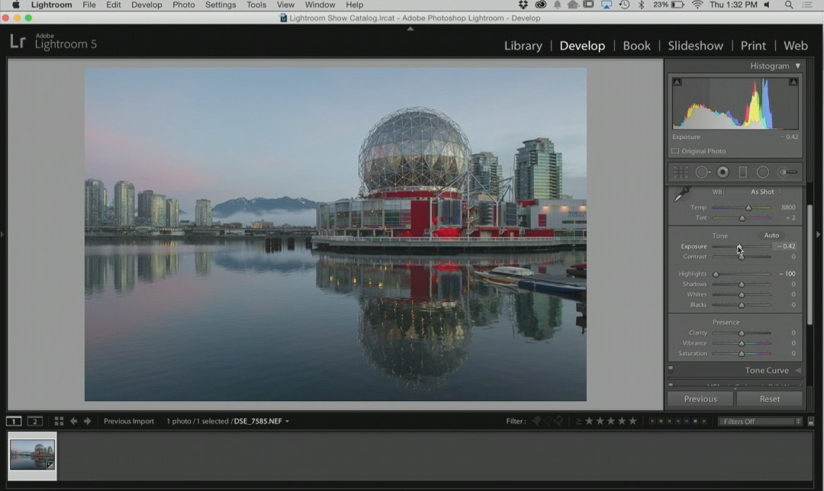The image size is (824, 491).
Task: Switch to the Library module
Action: 523,46
